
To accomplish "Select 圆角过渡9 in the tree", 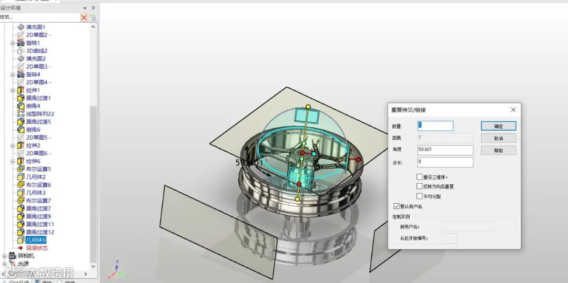I will pyautogui.click(x=38, y=216).
